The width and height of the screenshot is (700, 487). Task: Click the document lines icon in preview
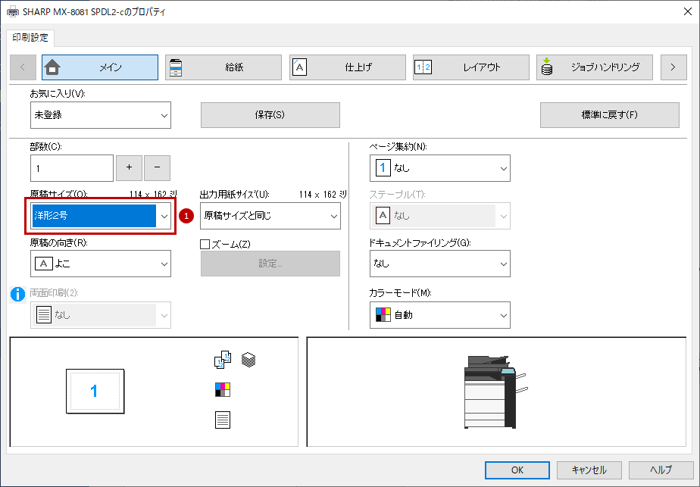point(222,420)
